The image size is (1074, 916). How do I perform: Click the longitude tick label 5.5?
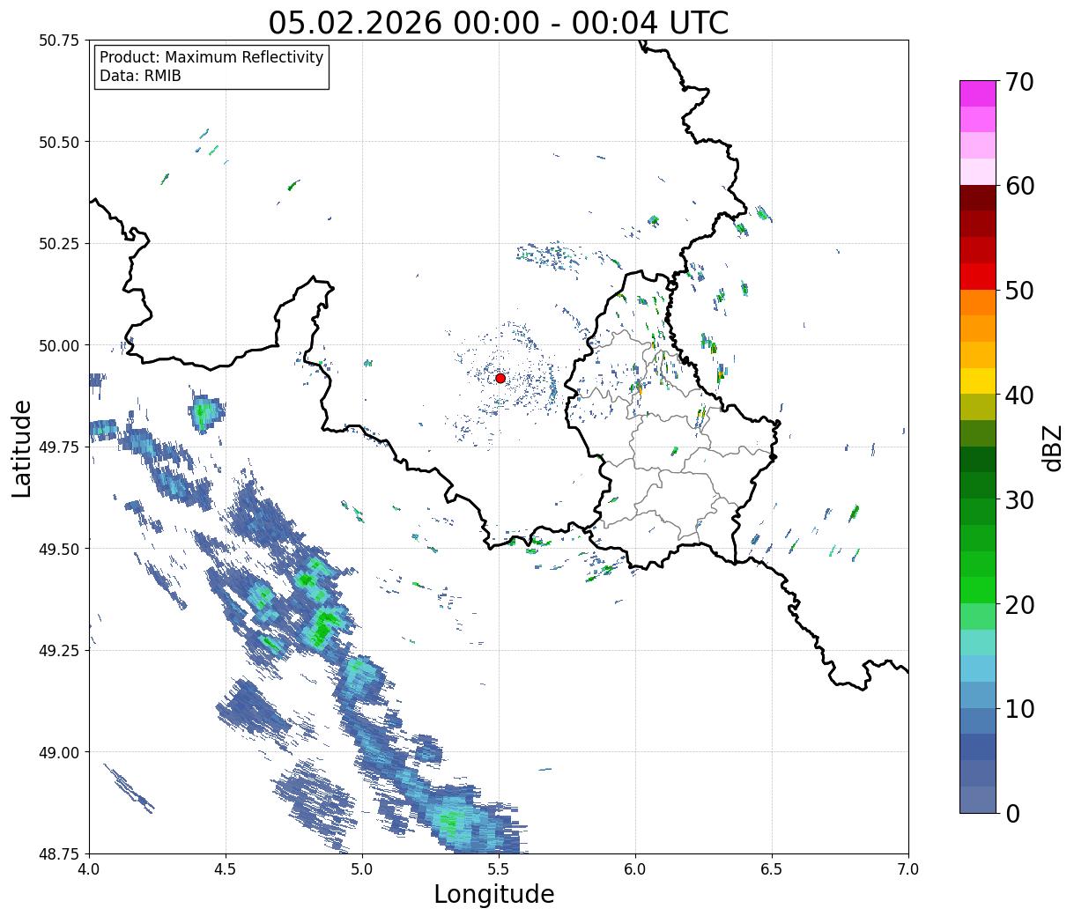(499, 869)
